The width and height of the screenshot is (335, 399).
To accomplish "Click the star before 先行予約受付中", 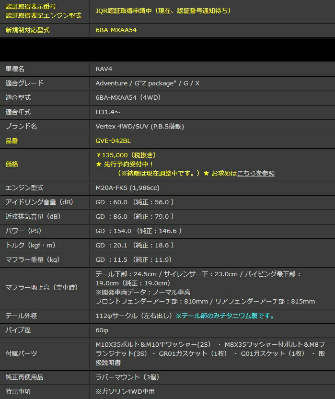I will 98,164.
